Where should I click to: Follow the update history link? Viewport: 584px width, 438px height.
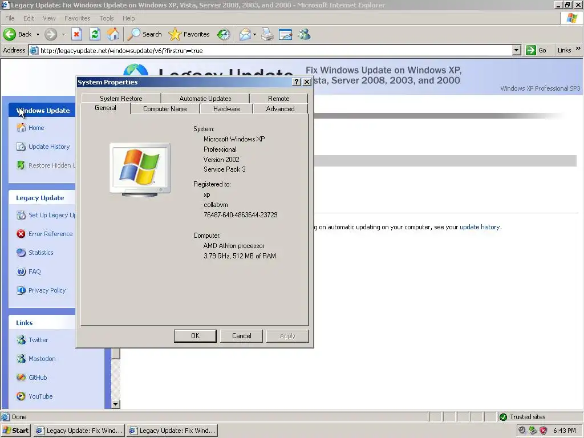click(480, 227)
